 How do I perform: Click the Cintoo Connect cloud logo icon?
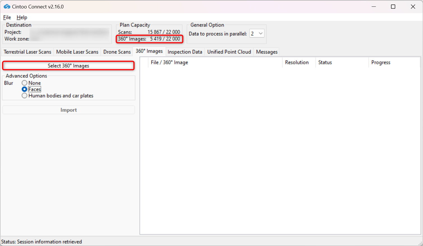coord(7,6)
